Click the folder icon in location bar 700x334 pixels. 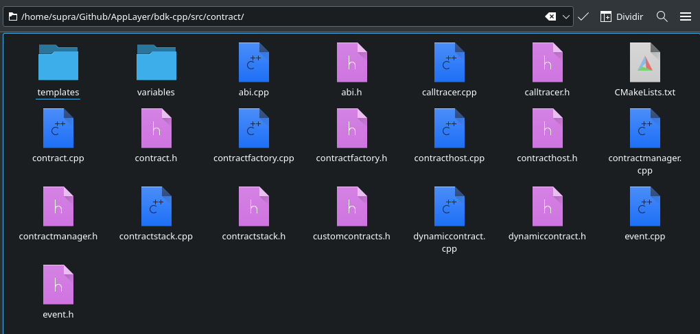(x=12, y=17)
